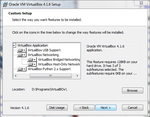Select VirtualBox USB Support label
Viewport: 150px width, 117px height.
point(44,50)
